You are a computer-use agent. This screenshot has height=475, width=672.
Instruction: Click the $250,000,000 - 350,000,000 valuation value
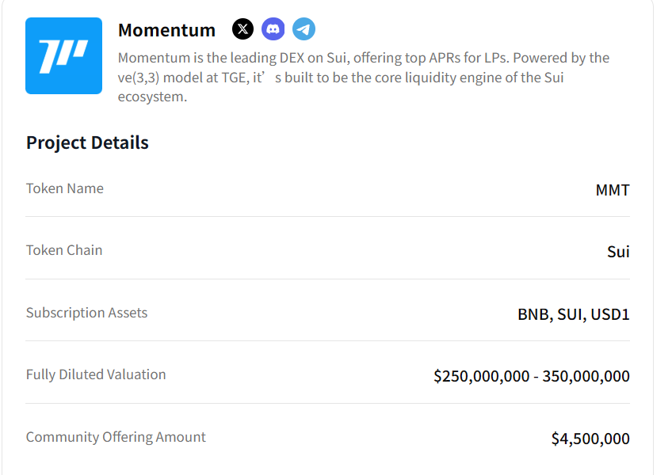pyautogui.click(x=532, y=376)
